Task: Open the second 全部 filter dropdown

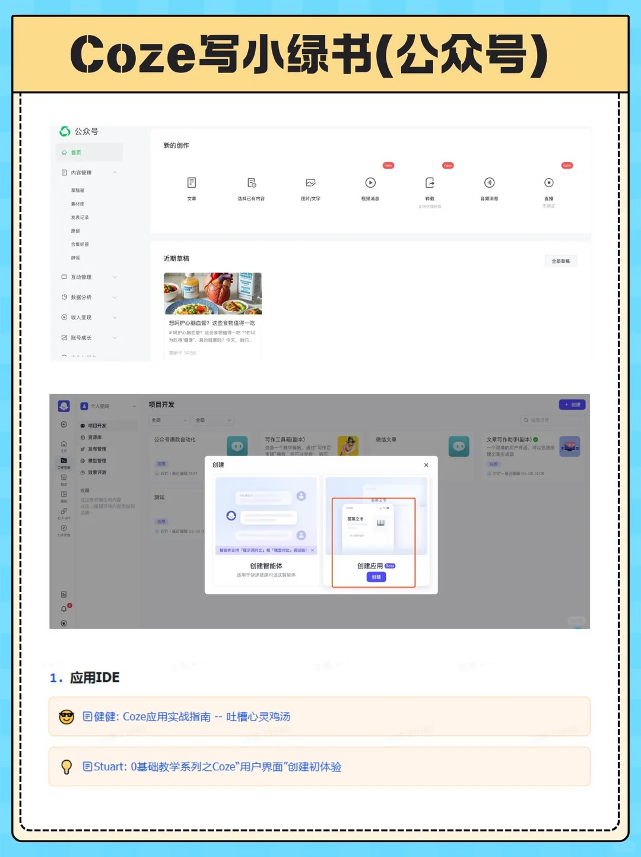Action: 214,420
